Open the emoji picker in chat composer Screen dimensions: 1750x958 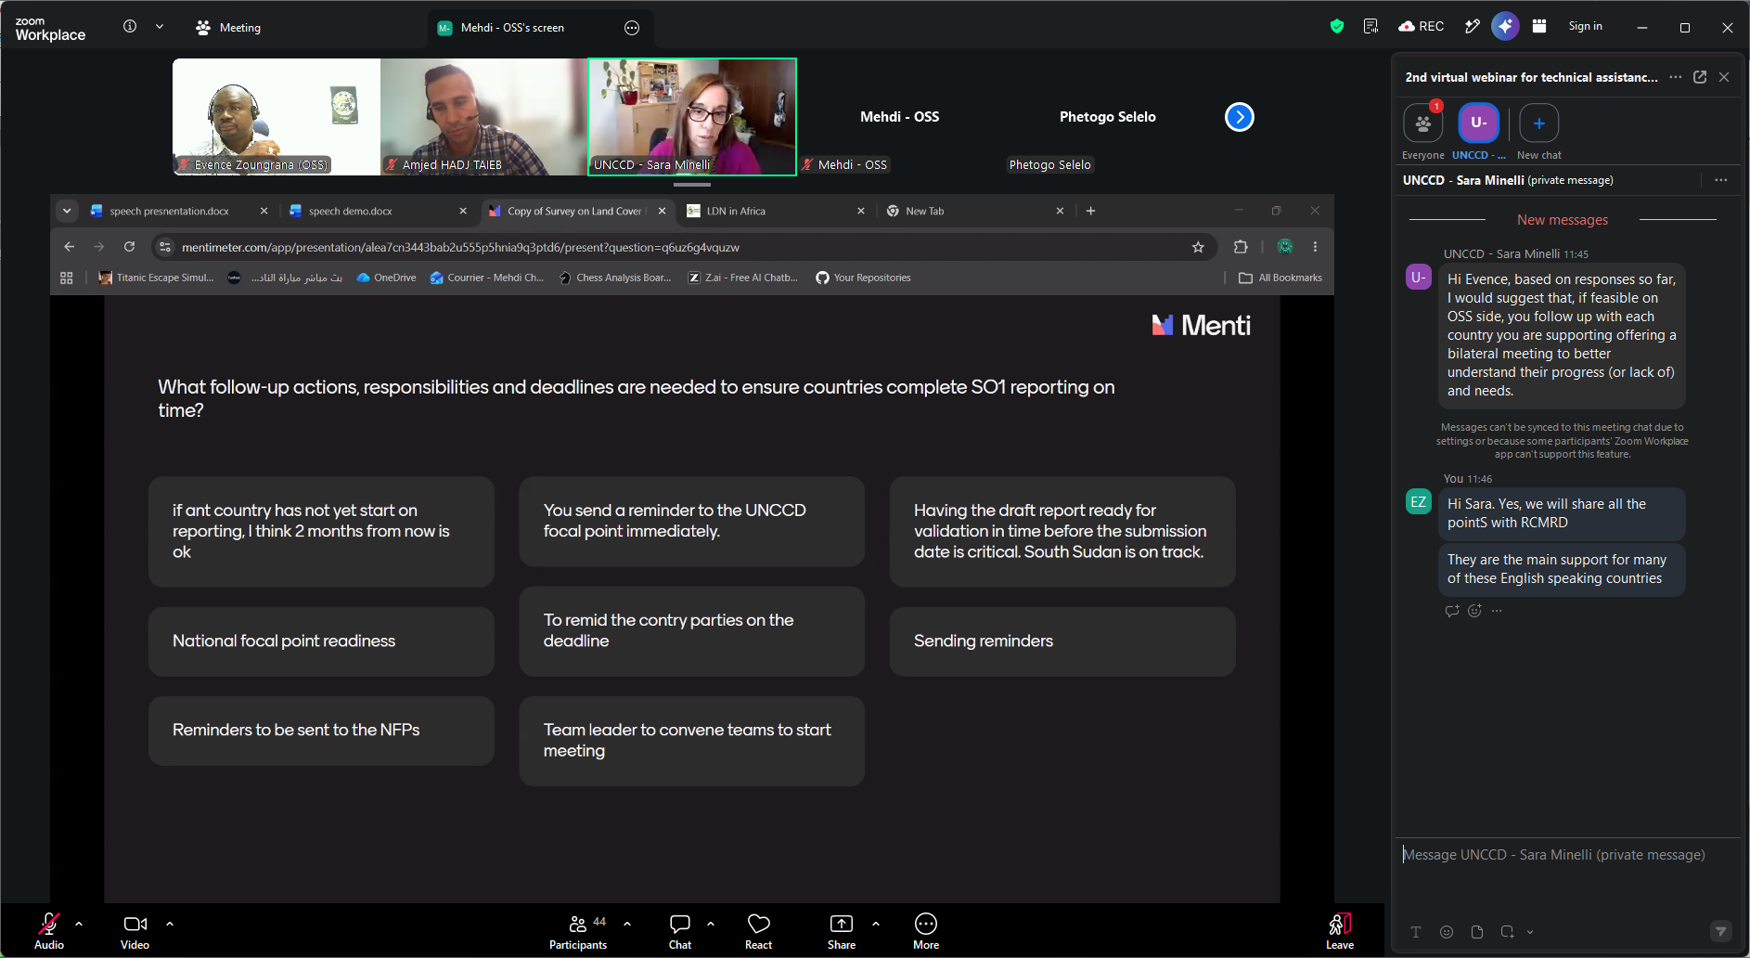(x=1447, y=932)
